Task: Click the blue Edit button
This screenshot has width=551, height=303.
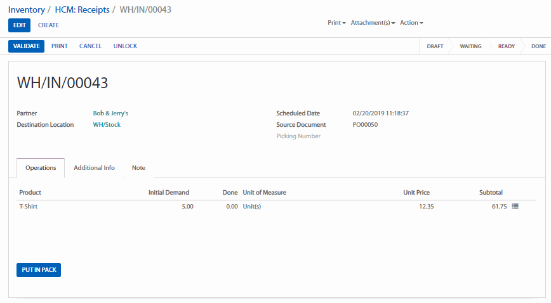Action: [20, 25]
